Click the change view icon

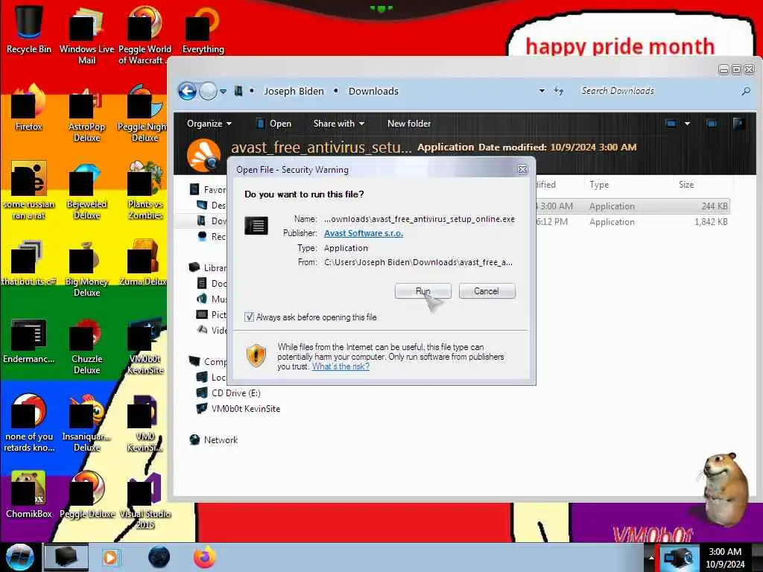point(671,124)
